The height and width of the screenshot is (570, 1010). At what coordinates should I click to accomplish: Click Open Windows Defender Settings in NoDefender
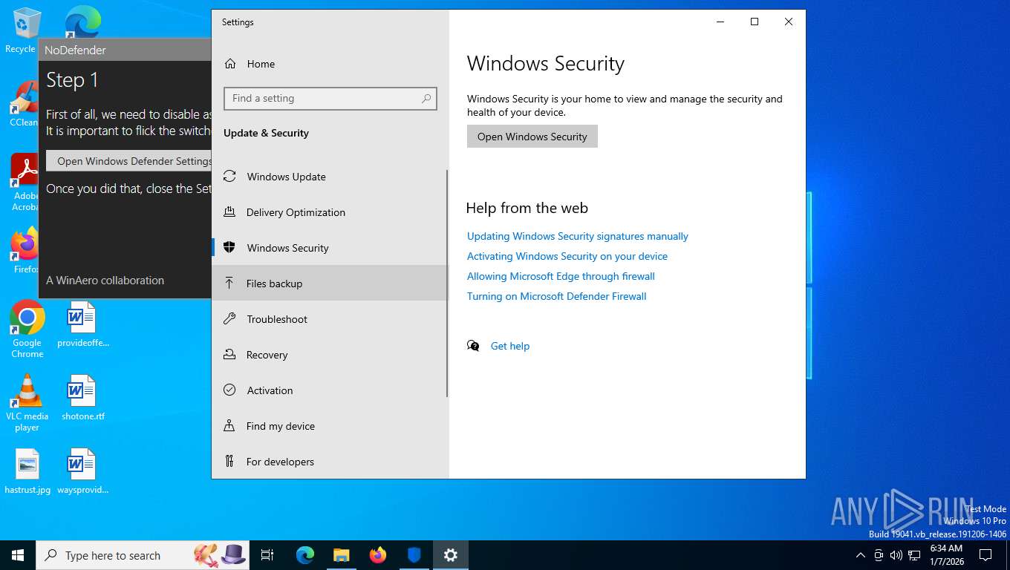click(x=129, y=161)
